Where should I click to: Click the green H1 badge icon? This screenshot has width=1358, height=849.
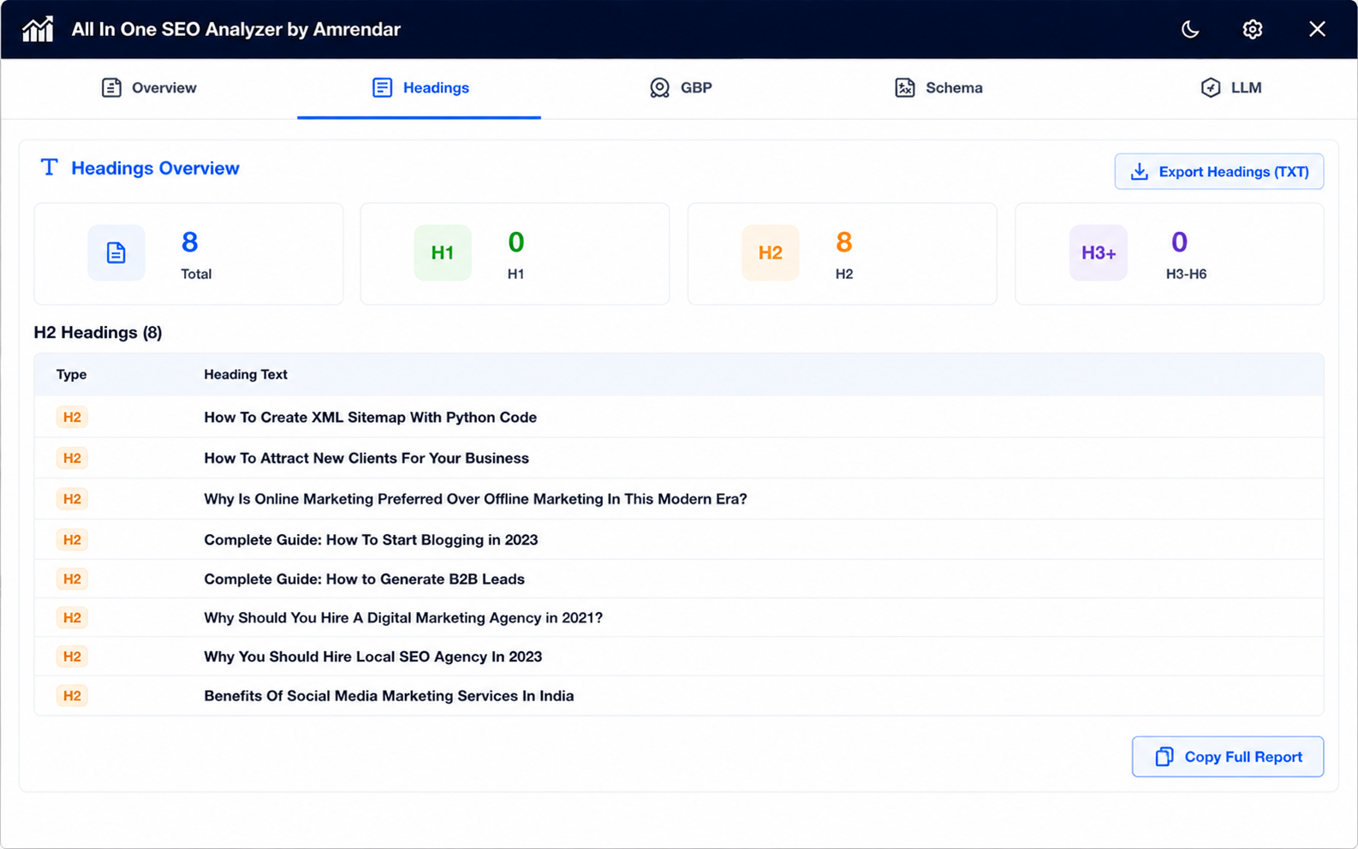[x=443, y=252]
